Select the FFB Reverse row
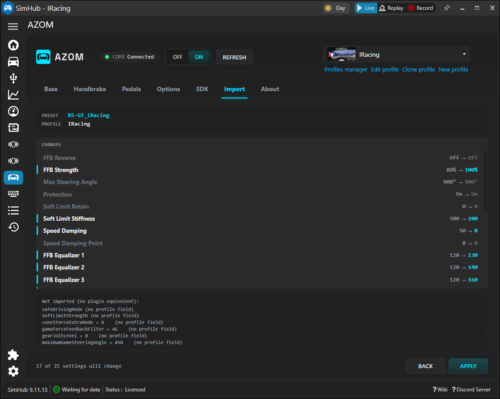Screen dimensions: 500x399 pyautogui.click(x=260, y=158)
